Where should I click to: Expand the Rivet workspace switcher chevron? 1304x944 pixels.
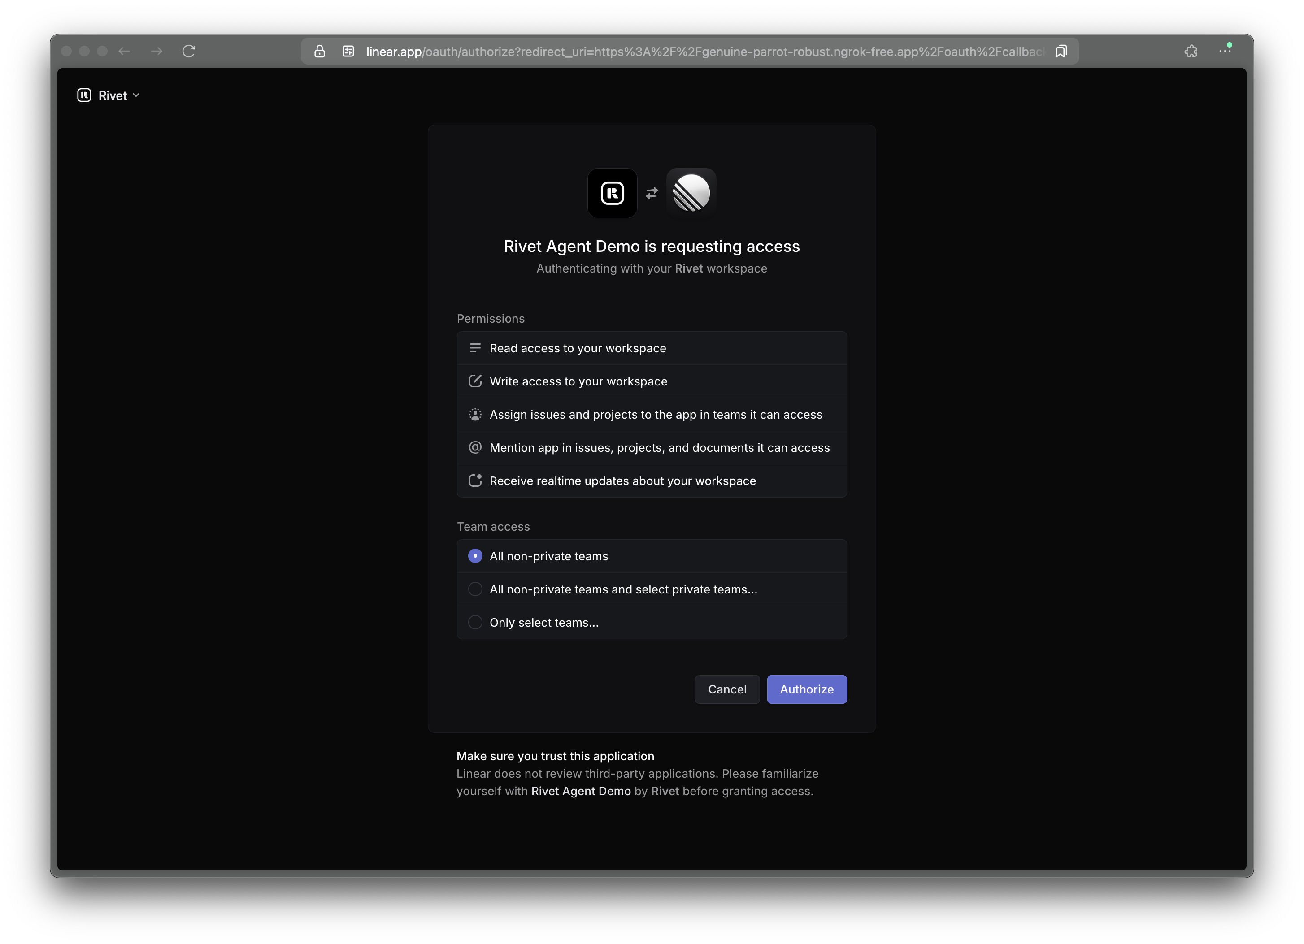pyautogui.click(x=136, y=95)
